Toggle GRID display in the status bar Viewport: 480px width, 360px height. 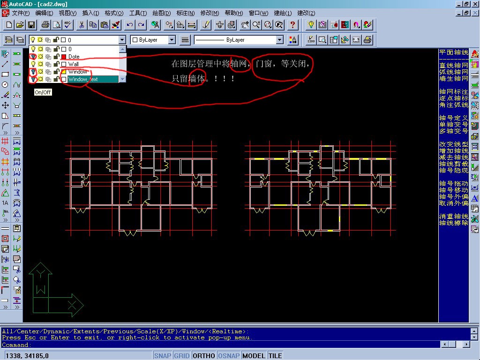coord(182,356)
